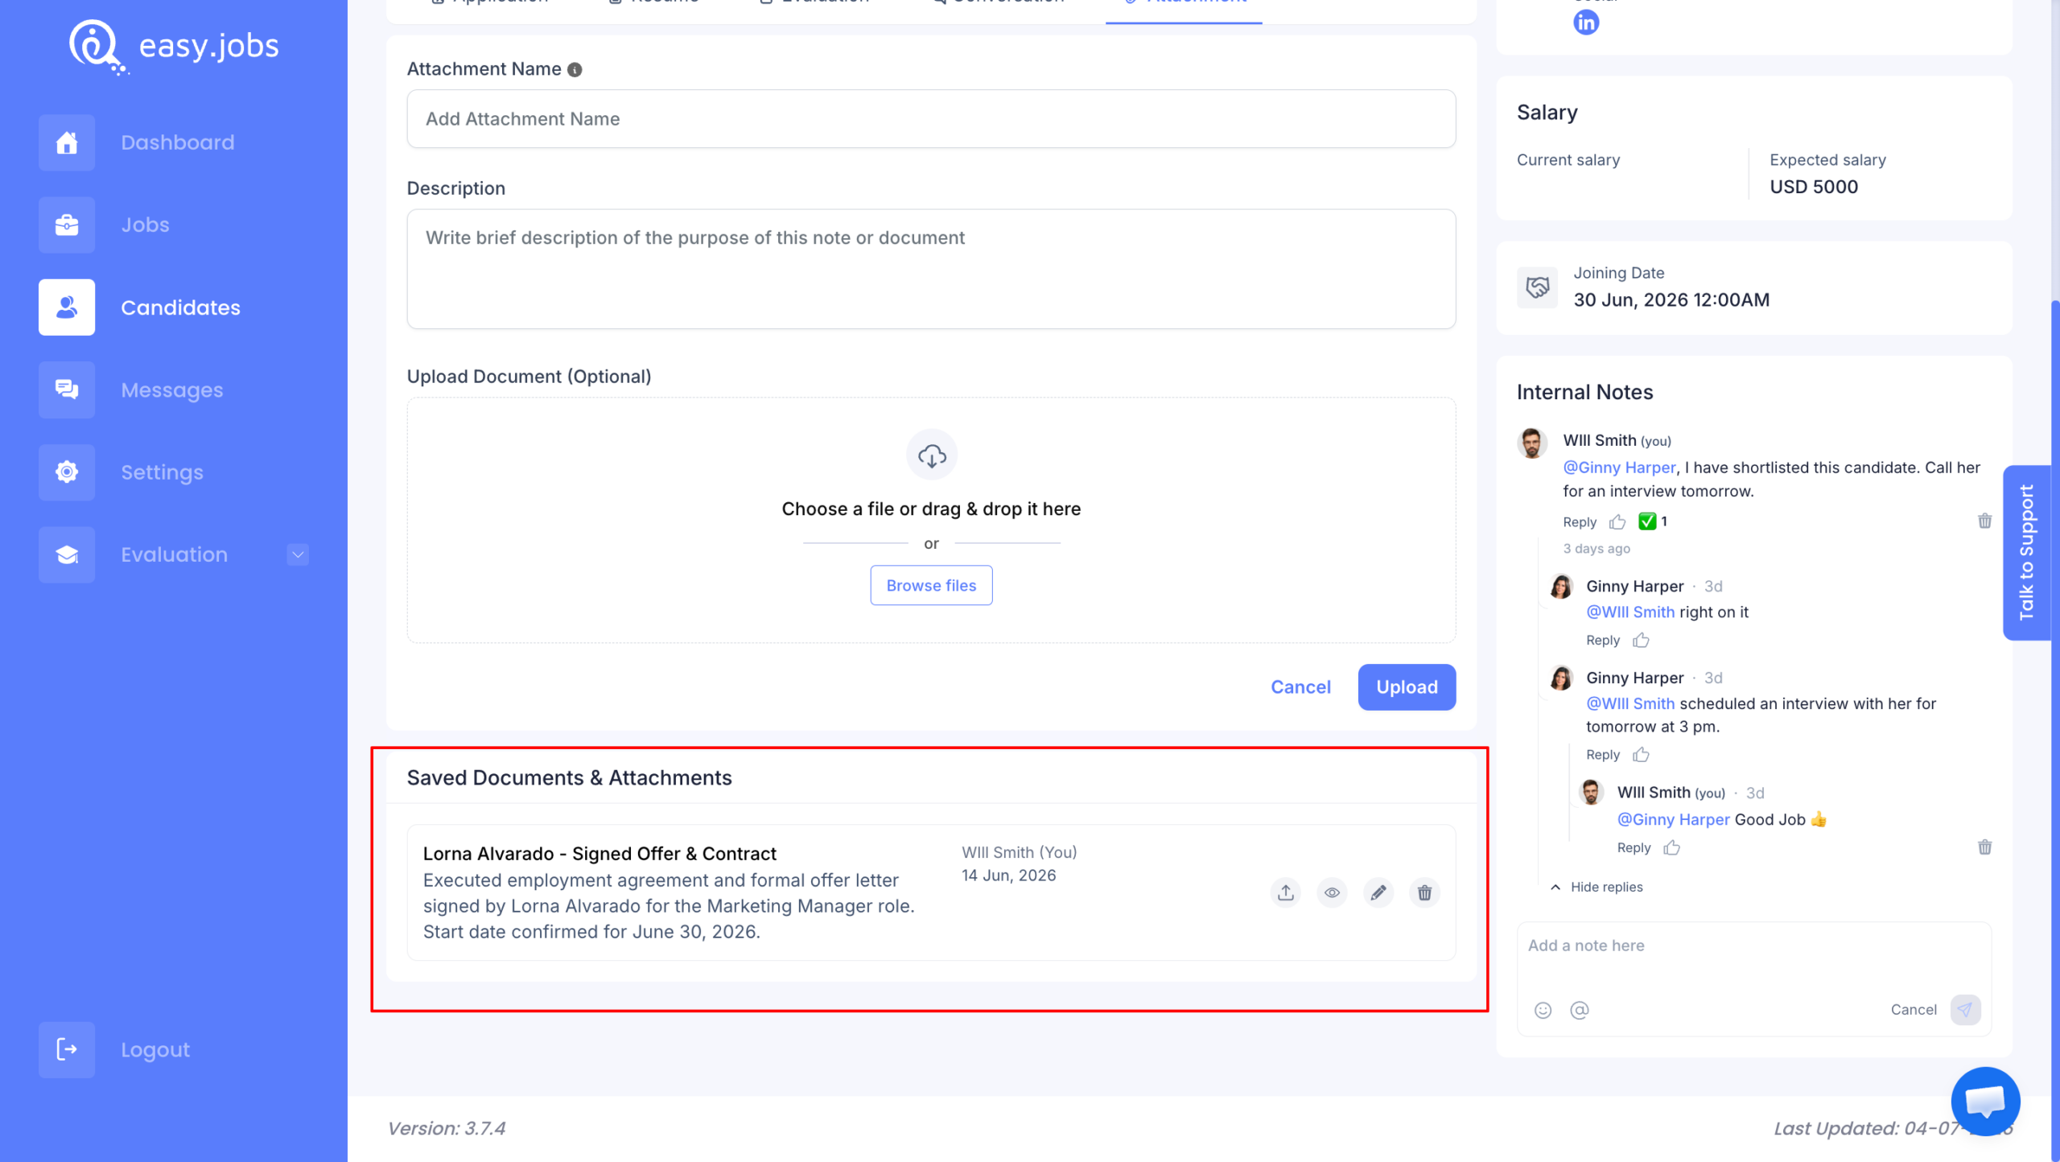
Task: Click the @Ginny Harper mention in first note
Action: pos(1619,468)
